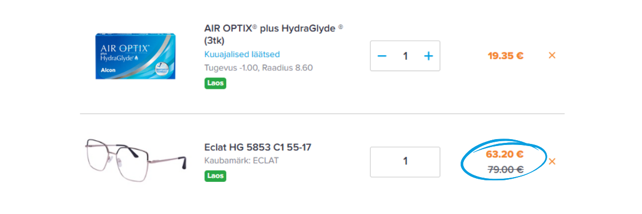Select the discounted 63.20 € price
This screenshot has width=642, height=214.
tap(504, 155)
